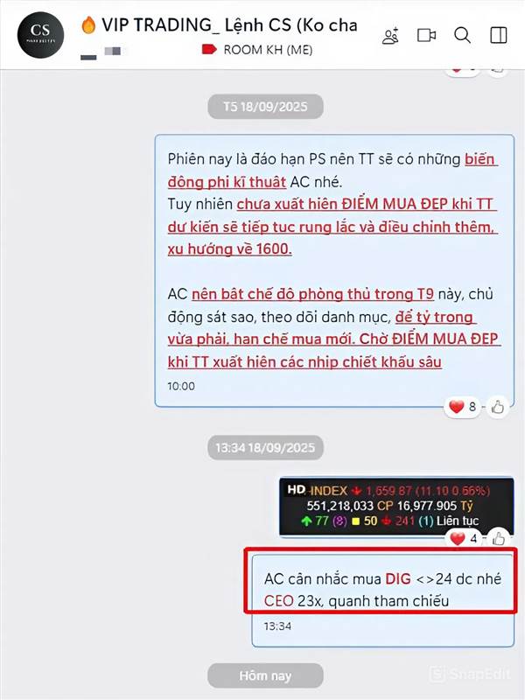Toggle the conversation info side panel icon
525x700 pixels.
point(498,35)
